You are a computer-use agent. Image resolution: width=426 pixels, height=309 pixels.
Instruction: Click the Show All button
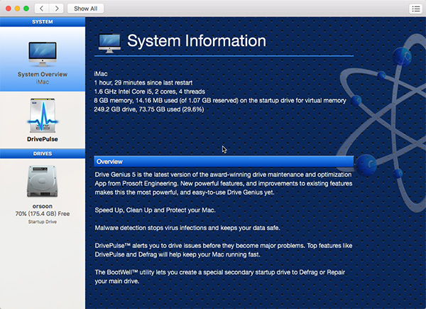click(x=86, y=9)
